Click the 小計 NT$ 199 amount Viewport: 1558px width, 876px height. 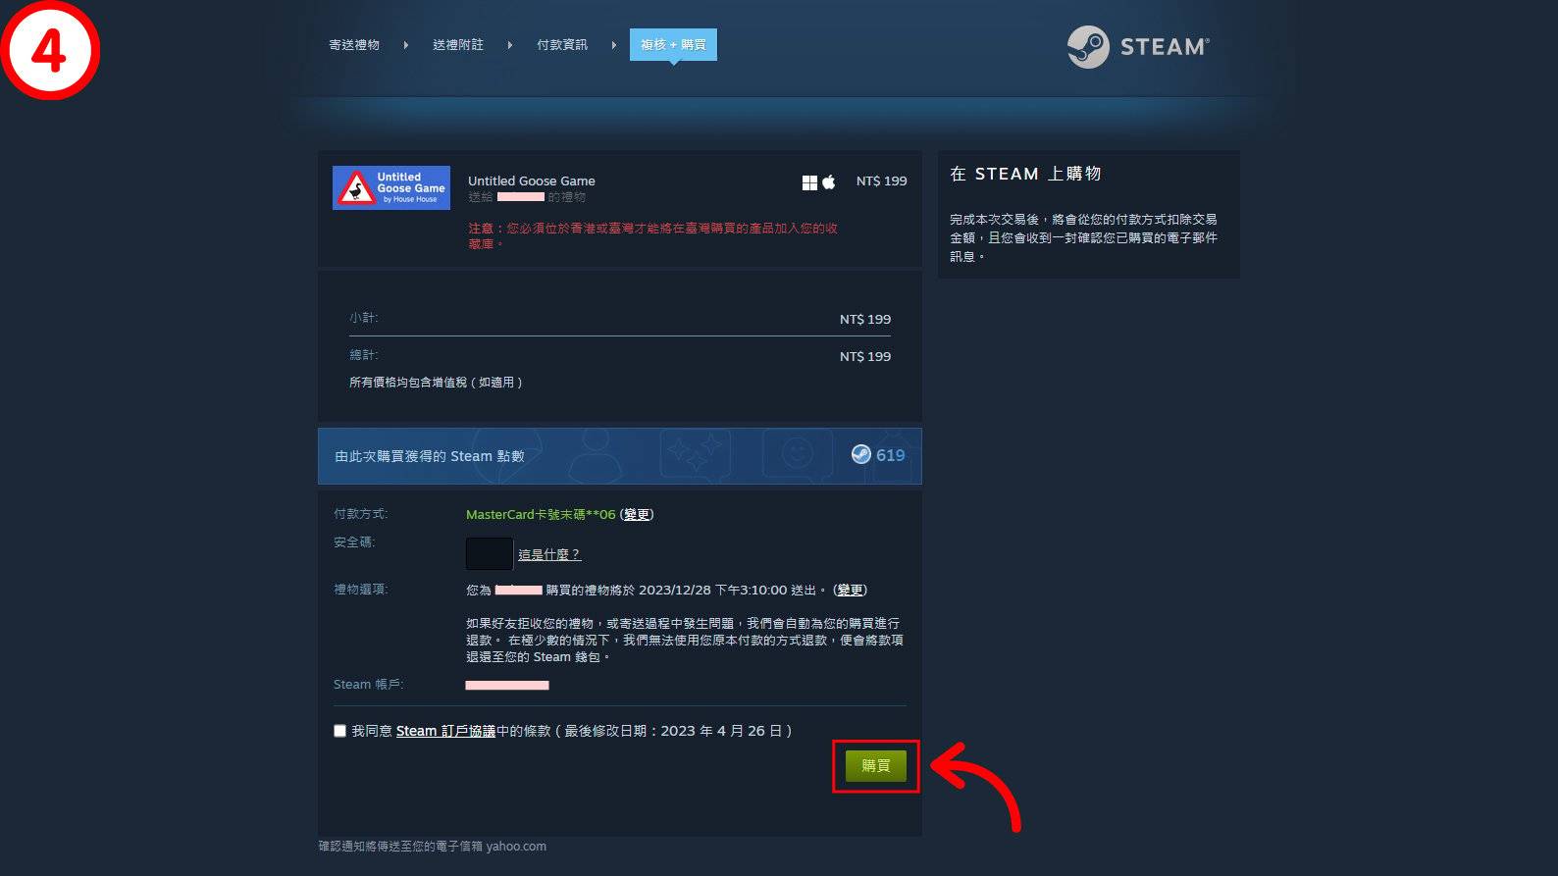point(865,319)
